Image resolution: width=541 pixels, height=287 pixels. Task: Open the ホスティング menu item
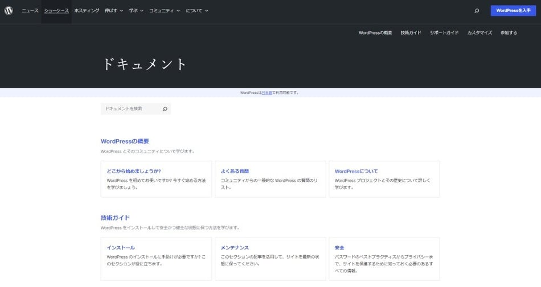(87, 11)
